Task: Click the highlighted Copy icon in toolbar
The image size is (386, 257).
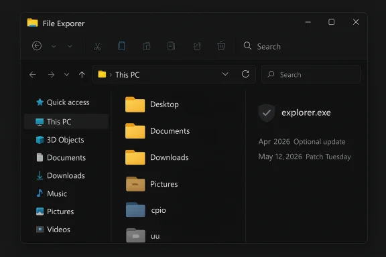Action: (x=121, y=46)
